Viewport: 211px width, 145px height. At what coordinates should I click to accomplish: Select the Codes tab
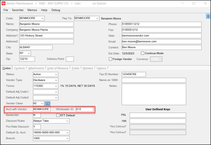click(x=6, y=68)
